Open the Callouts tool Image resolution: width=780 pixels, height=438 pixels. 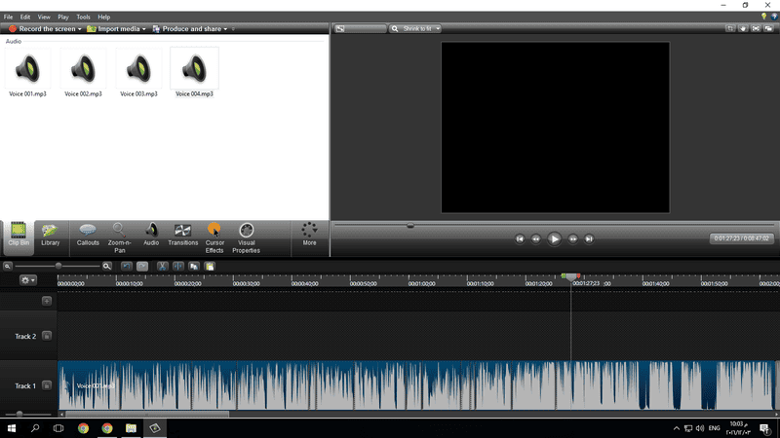coord(88,235)
